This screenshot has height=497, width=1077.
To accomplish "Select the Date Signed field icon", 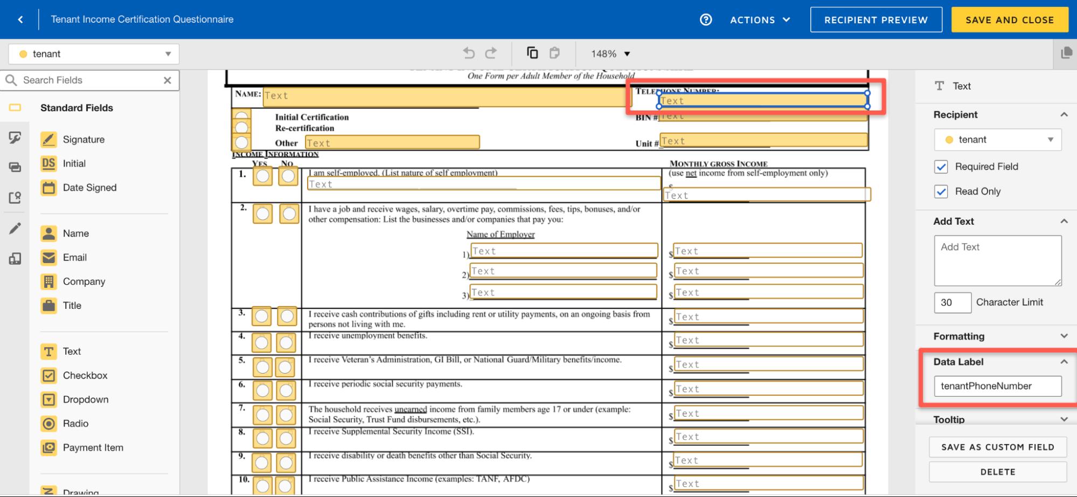I will (48, 188).
